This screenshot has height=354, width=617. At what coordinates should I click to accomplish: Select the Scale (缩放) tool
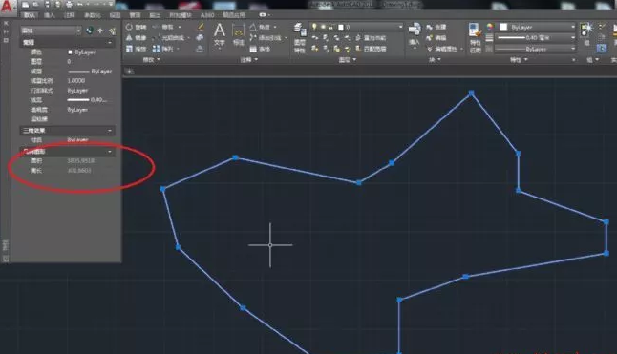136,49
